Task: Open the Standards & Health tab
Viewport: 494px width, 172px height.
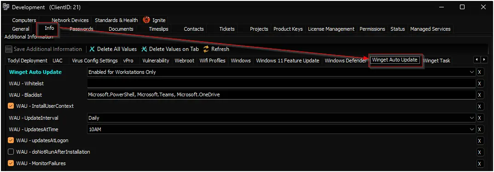Action: pyautogui.click(x=116, y=20)
